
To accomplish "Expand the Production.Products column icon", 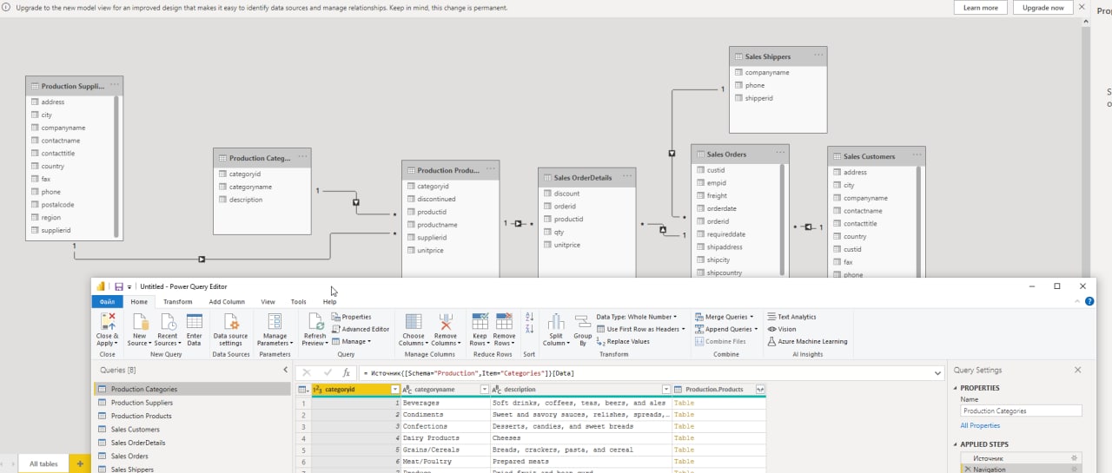I will tap(760, 390).
